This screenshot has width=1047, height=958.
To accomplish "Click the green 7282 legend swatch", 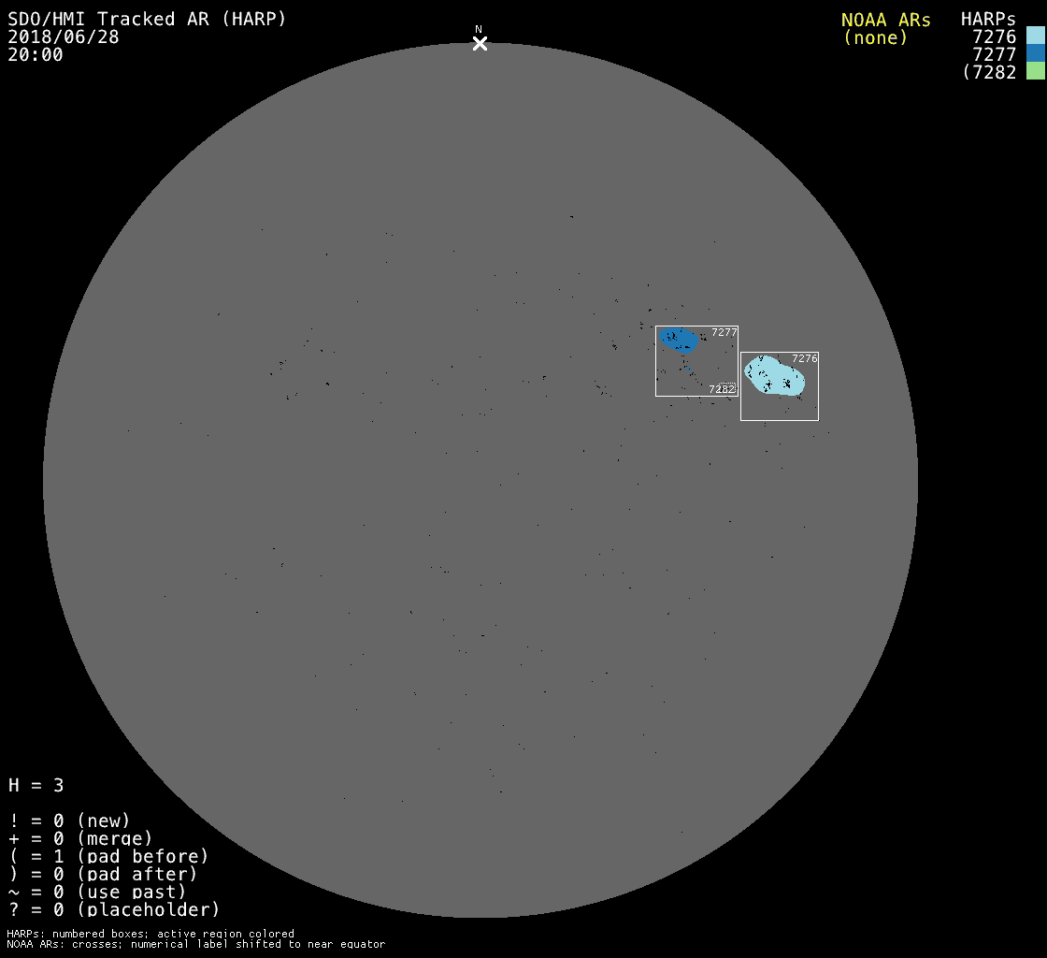I will point(1035,71).
